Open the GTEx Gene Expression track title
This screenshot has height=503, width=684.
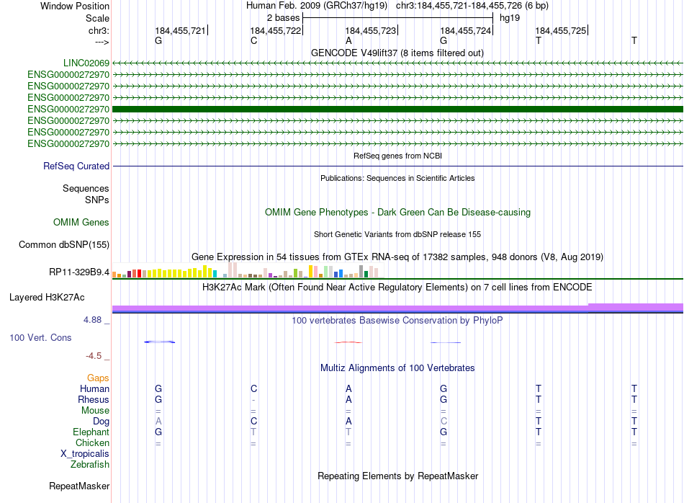(x=397, y=257)
